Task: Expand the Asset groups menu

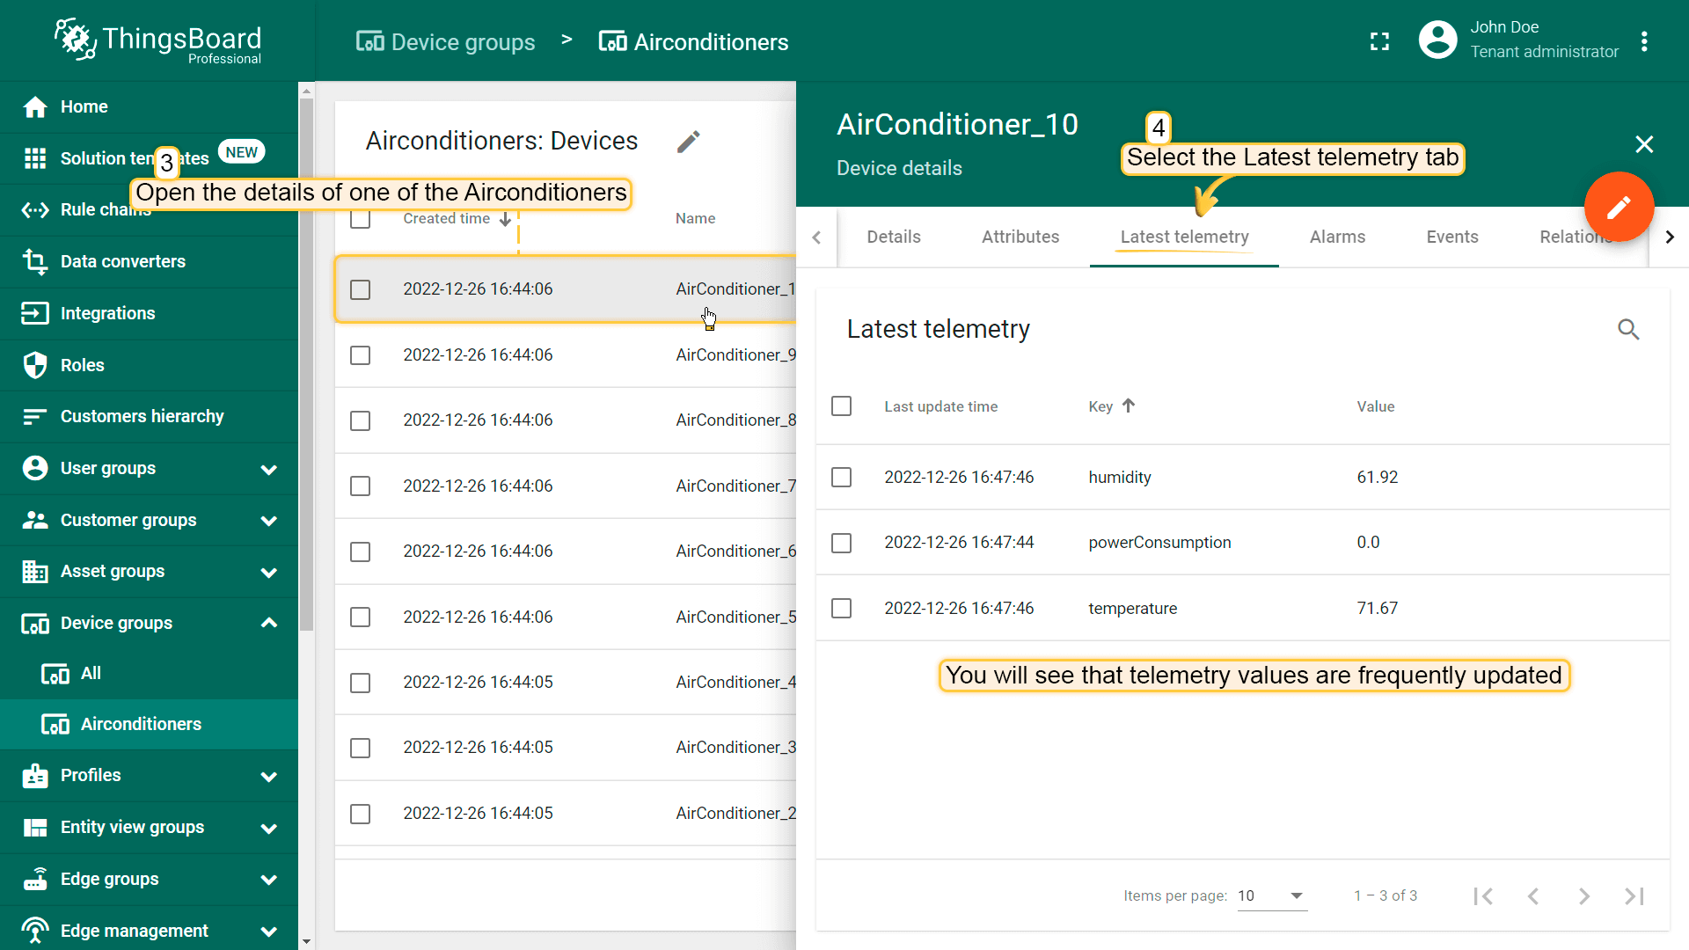Action: coord(269,573)
